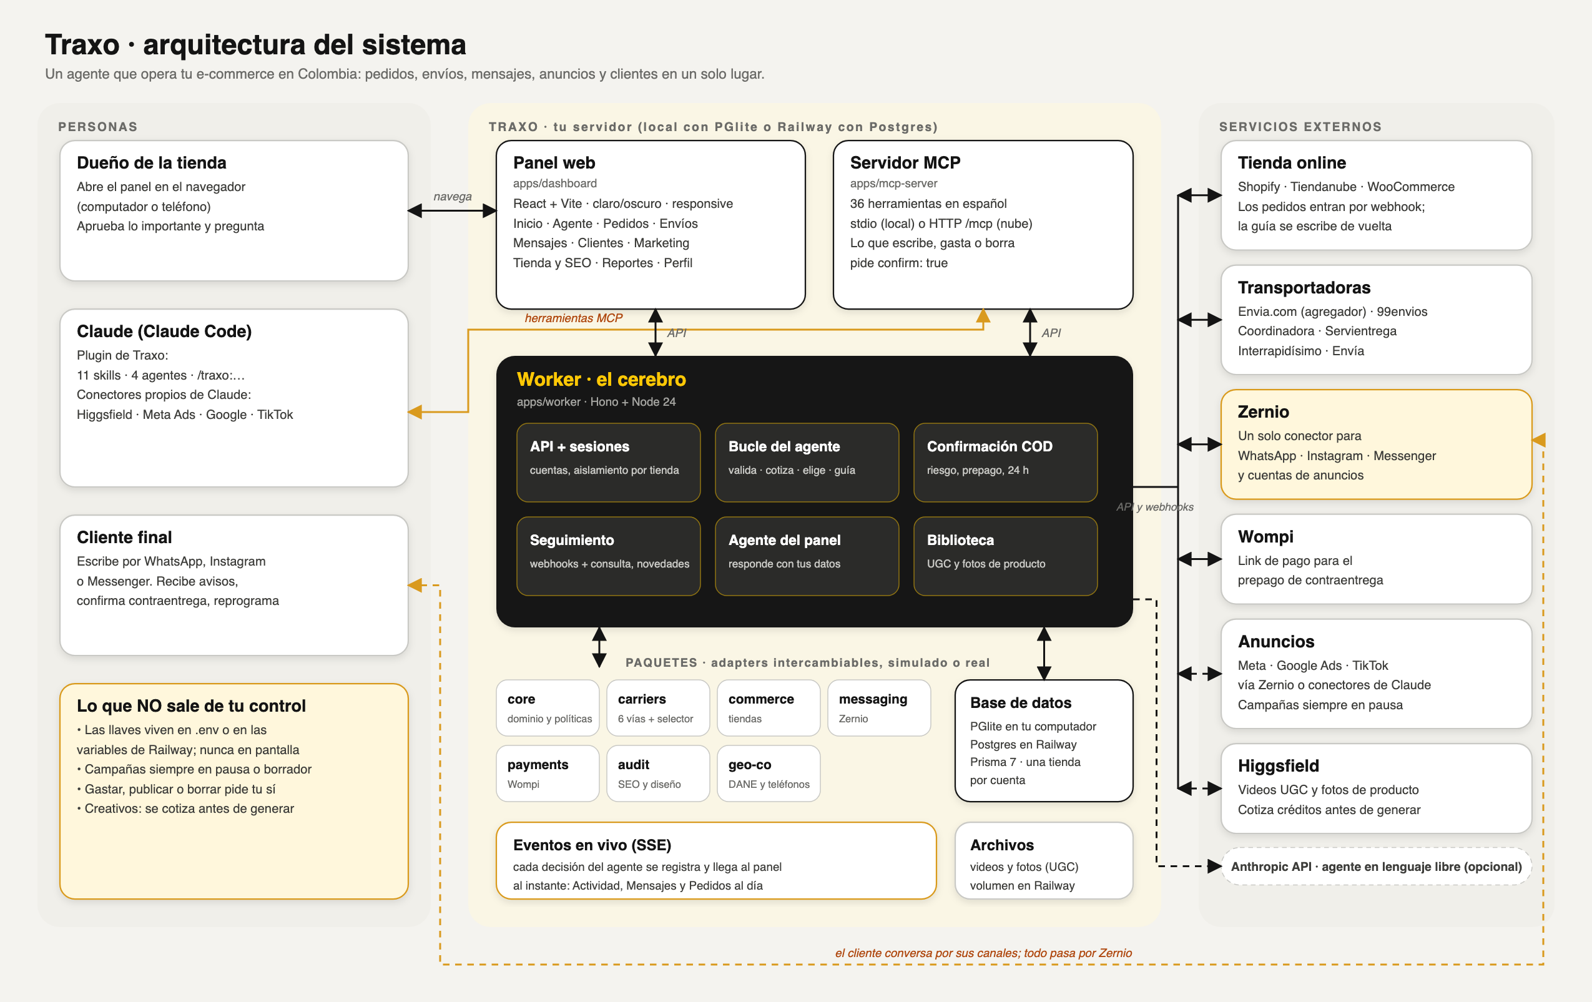Select the 'PERSONAS' column header
This screenshot has width=1592, height=1002.
[x=98, y=126]
